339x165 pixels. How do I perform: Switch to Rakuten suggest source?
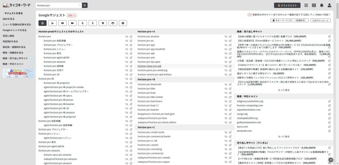pyautogui.click(x=93, y=23)
